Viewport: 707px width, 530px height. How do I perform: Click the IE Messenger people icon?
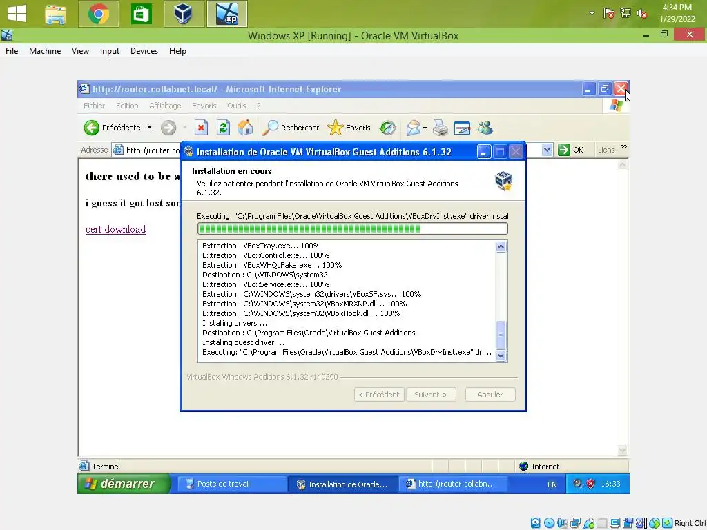tap(485, 128)
